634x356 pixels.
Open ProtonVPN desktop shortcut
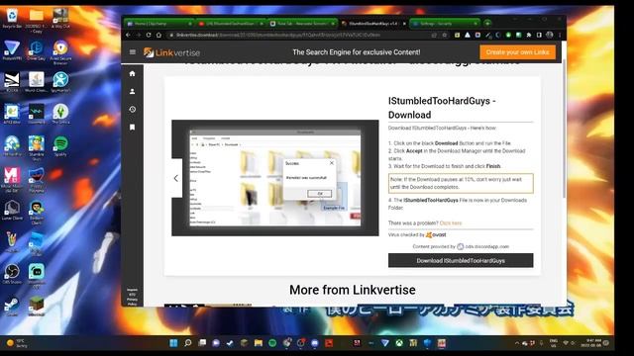(x=12, y=50)
